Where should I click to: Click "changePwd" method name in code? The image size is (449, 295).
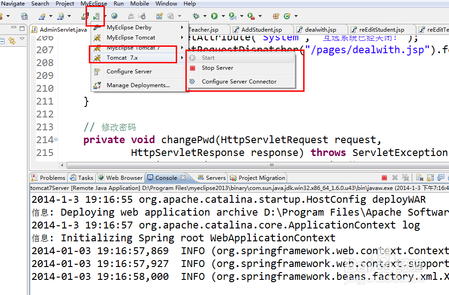coord(188,139)
